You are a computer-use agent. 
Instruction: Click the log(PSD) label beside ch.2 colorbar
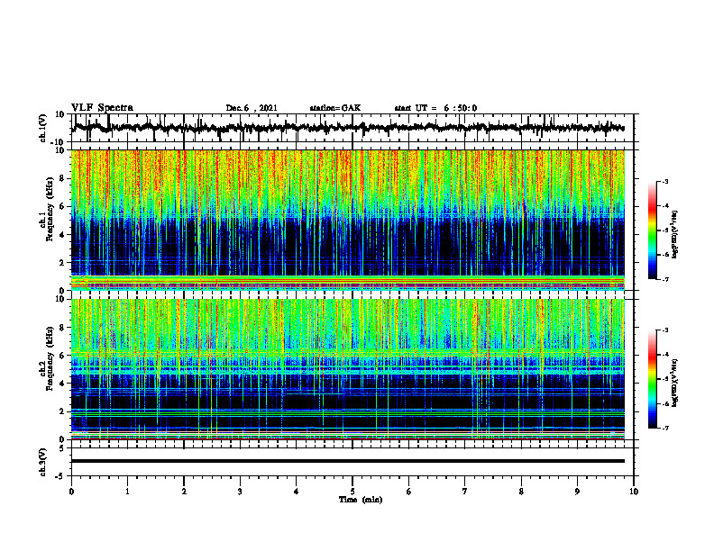[674, 383]
